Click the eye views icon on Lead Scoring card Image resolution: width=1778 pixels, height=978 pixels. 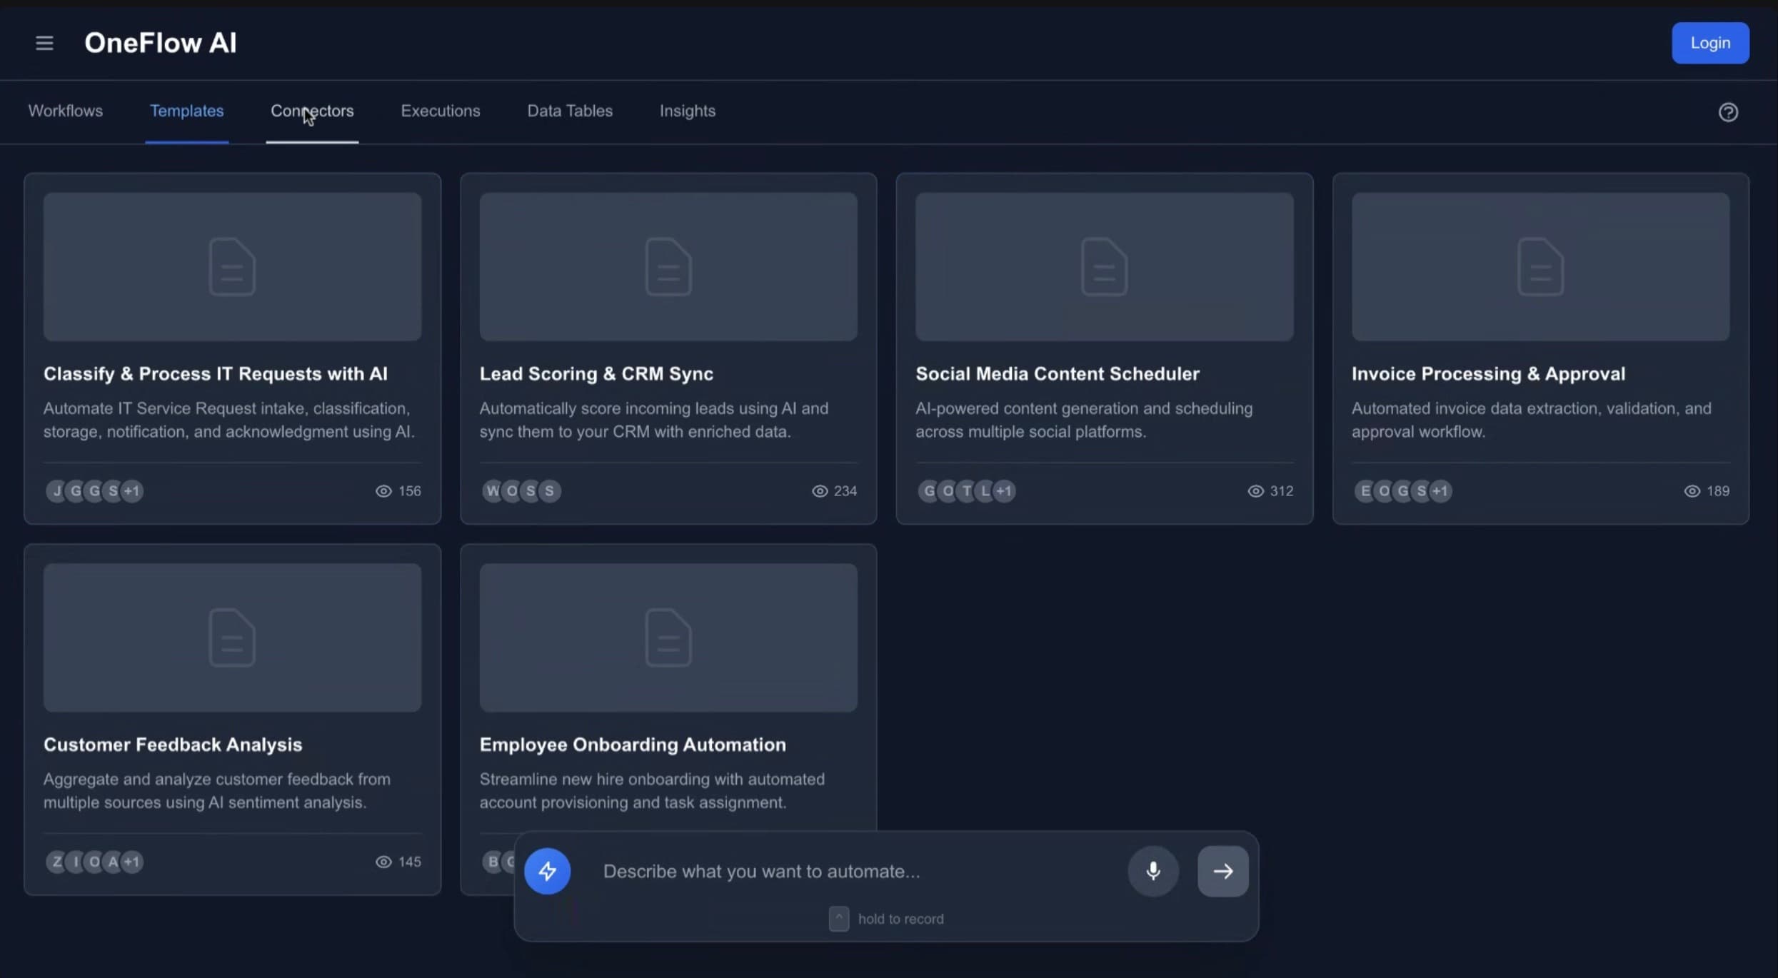(x=820, y=491)
